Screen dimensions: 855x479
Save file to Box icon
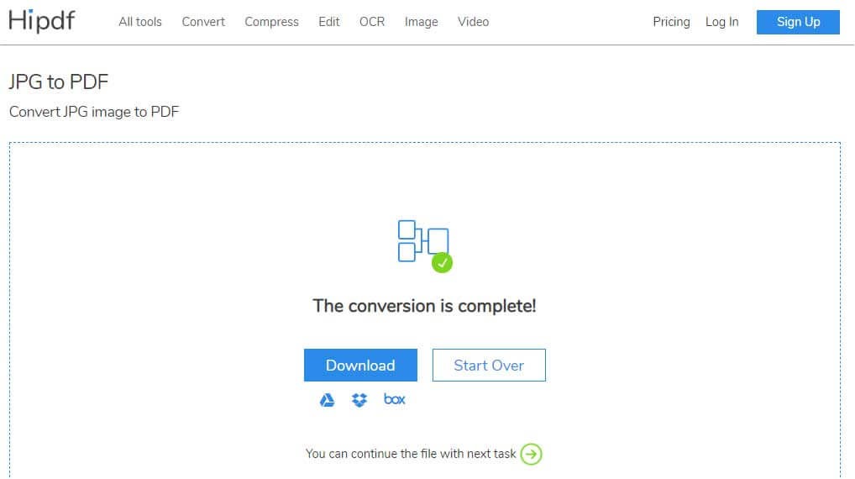click(394, 399)
